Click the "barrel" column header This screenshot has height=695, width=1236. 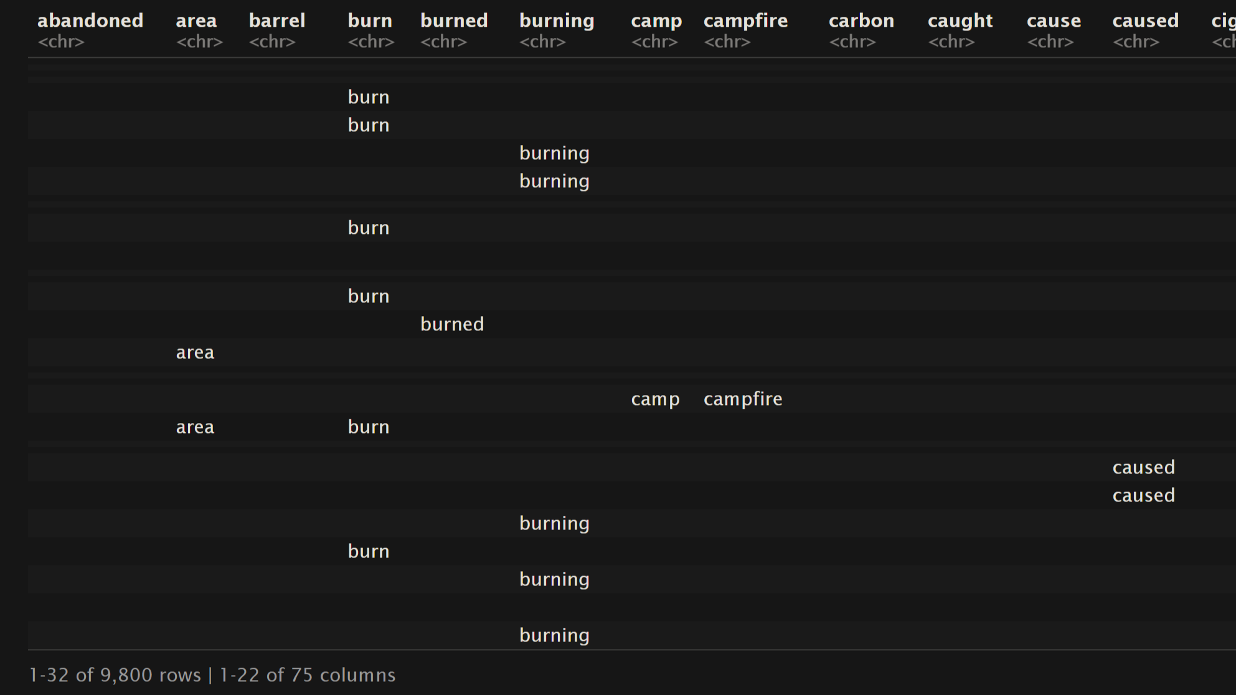pos(277,21)
